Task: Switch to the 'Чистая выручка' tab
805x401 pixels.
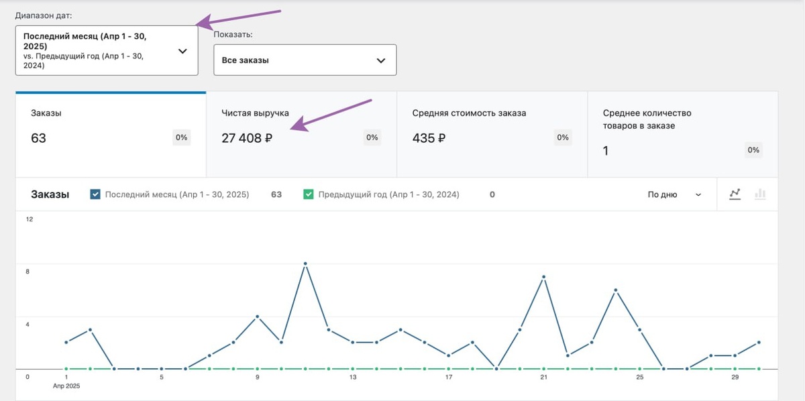Action: (x=301, y=134)
